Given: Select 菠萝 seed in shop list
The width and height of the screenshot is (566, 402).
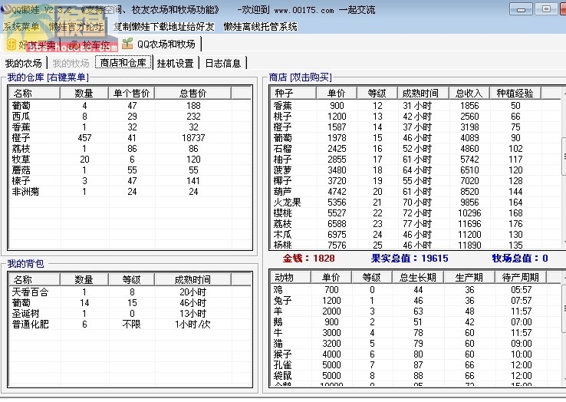Looking at the screenshot, I should [x=415, y=170].
